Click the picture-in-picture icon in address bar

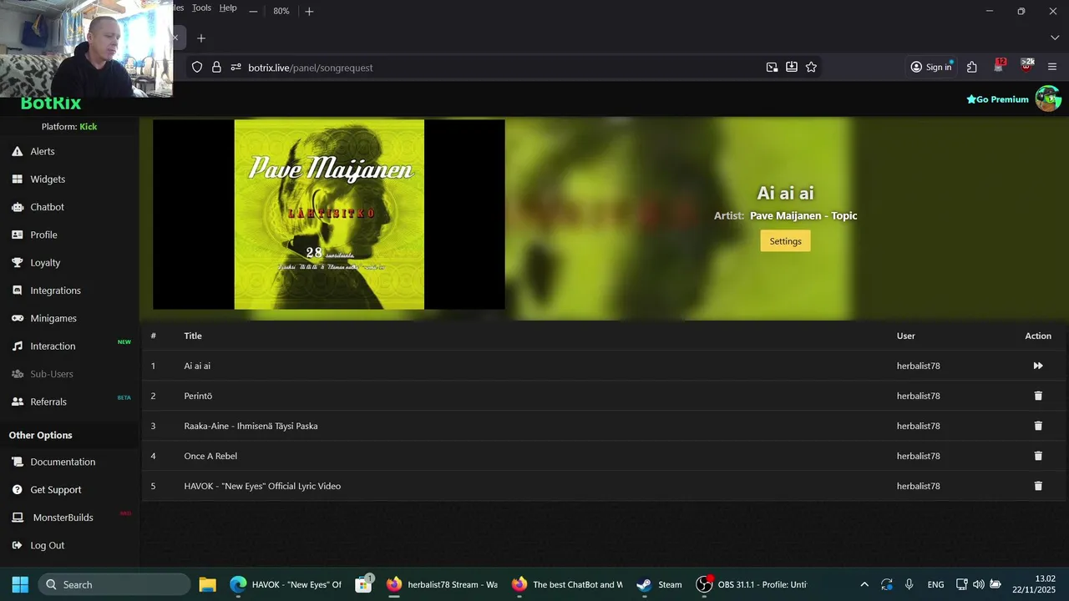click(772, 67)
